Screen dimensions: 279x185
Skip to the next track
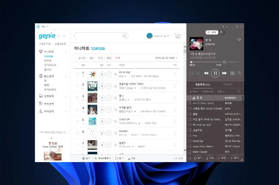pyautogui.click(x=224, y=73)
